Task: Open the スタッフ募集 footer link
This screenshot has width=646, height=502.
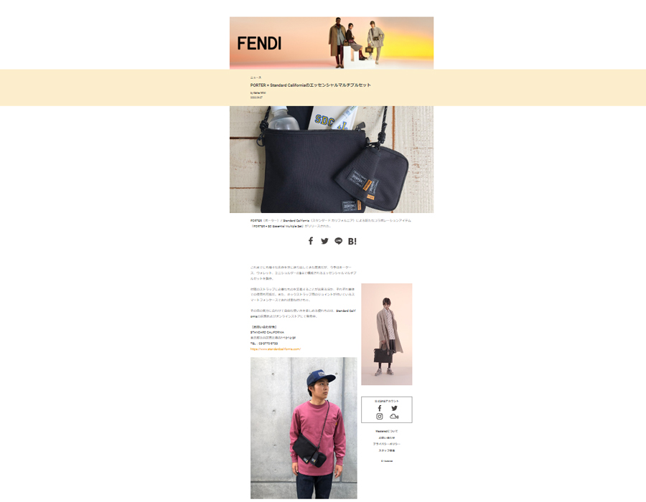Action: pos(386,450)
